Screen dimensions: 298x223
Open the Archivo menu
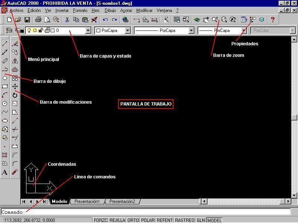point(16,10)
